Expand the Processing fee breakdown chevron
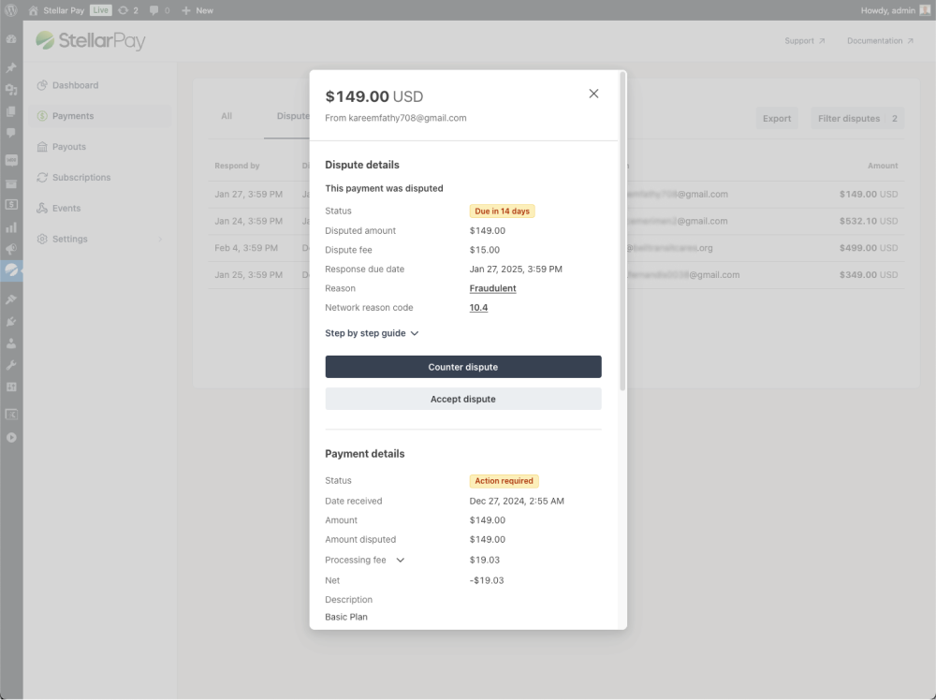936x700 pixels. pyautogui.click(x=401, y=561)
